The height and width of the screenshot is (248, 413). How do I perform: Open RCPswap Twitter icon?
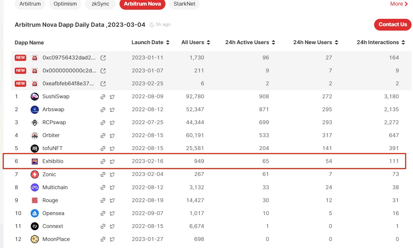(x=112, y=123)
